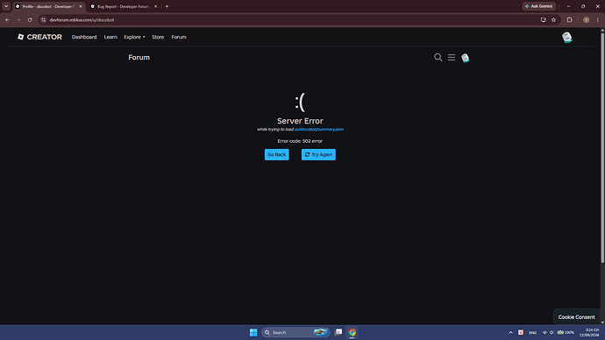This screenshot has width=605, height=340.
Task: Open the /u/discobot/summary.json link
Action: [318, 130]
